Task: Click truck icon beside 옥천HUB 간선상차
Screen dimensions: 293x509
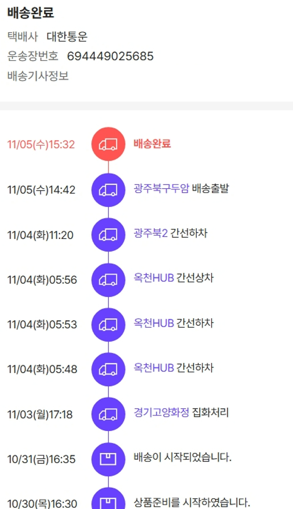Action: (108, 280)
